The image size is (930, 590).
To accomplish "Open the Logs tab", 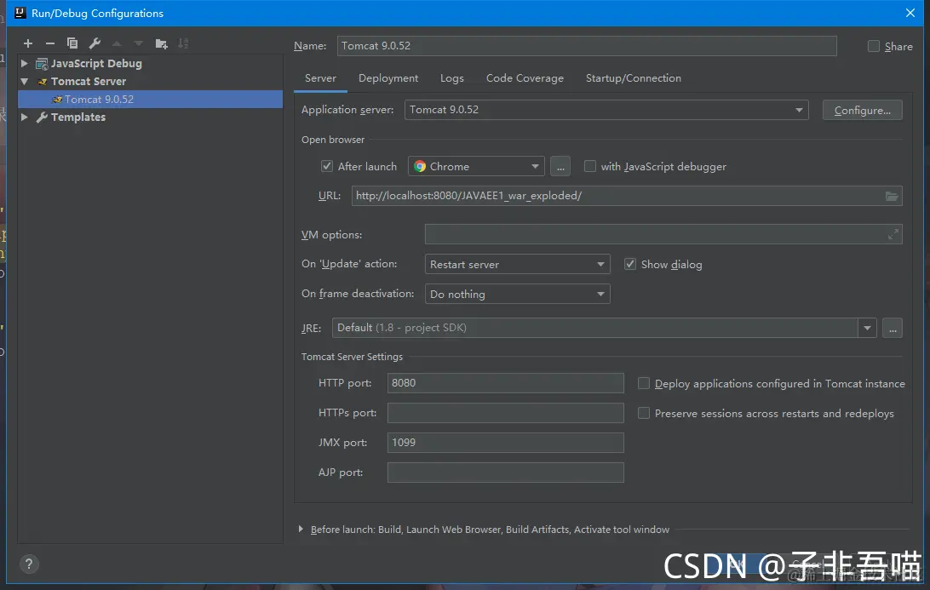I will [x=452, y=78].
